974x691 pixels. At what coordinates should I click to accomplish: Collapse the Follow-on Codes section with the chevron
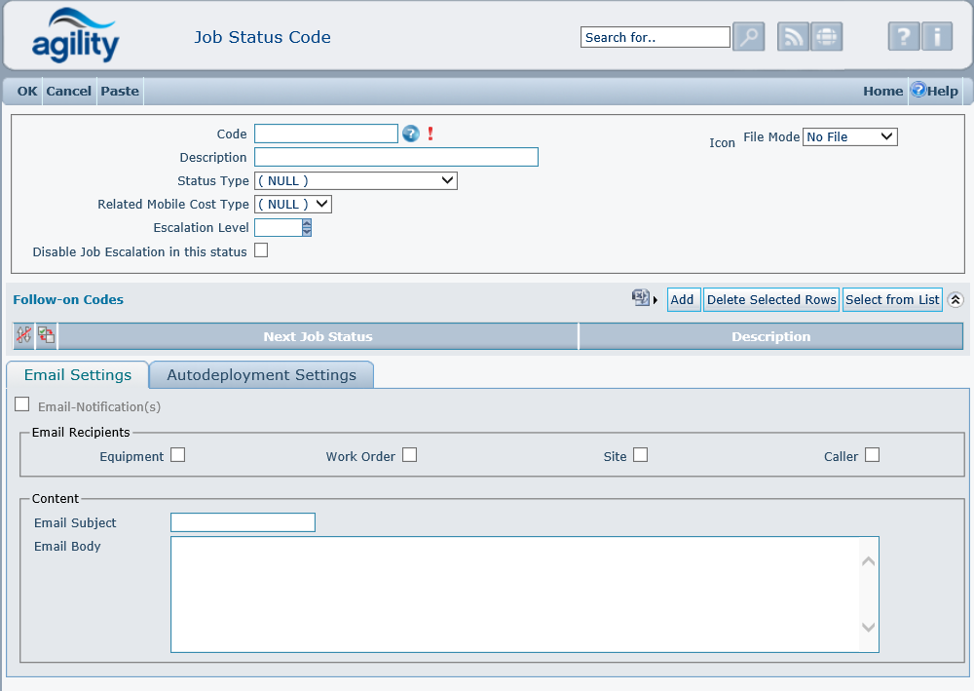point(955,298)
